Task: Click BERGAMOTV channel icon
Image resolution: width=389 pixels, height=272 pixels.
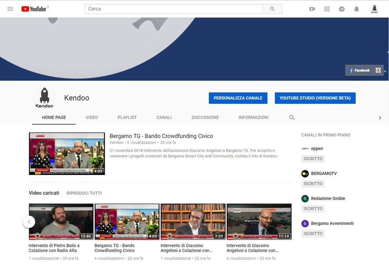Action: click(x=305, y=174)
